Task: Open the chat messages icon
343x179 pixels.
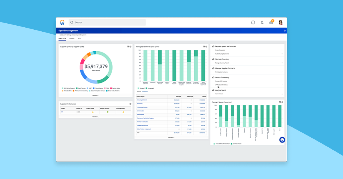Action: point(253,22)
